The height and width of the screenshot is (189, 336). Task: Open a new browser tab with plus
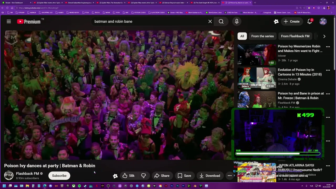tap(255, 3)
